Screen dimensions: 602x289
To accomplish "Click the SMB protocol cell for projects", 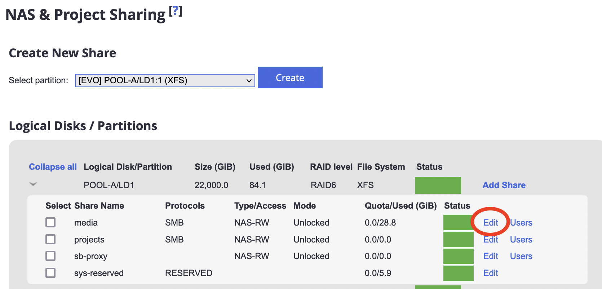I will click(174, 240).
